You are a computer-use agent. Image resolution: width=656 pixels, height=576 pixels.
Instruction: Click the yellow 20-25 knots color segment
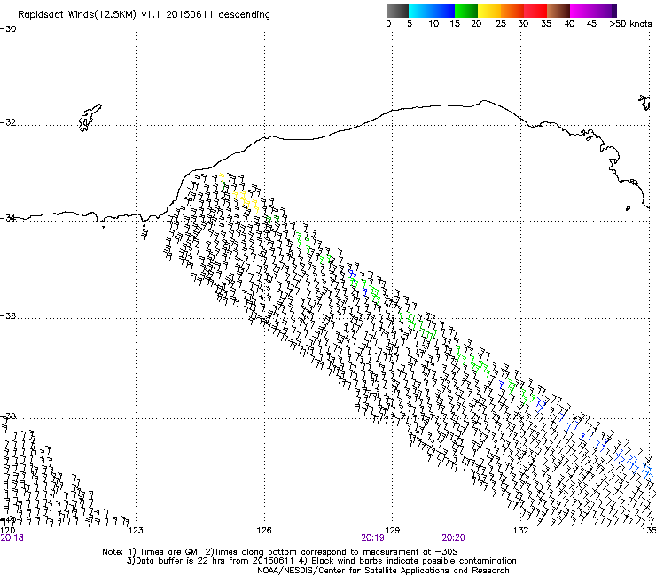click(x=489, y=11)
